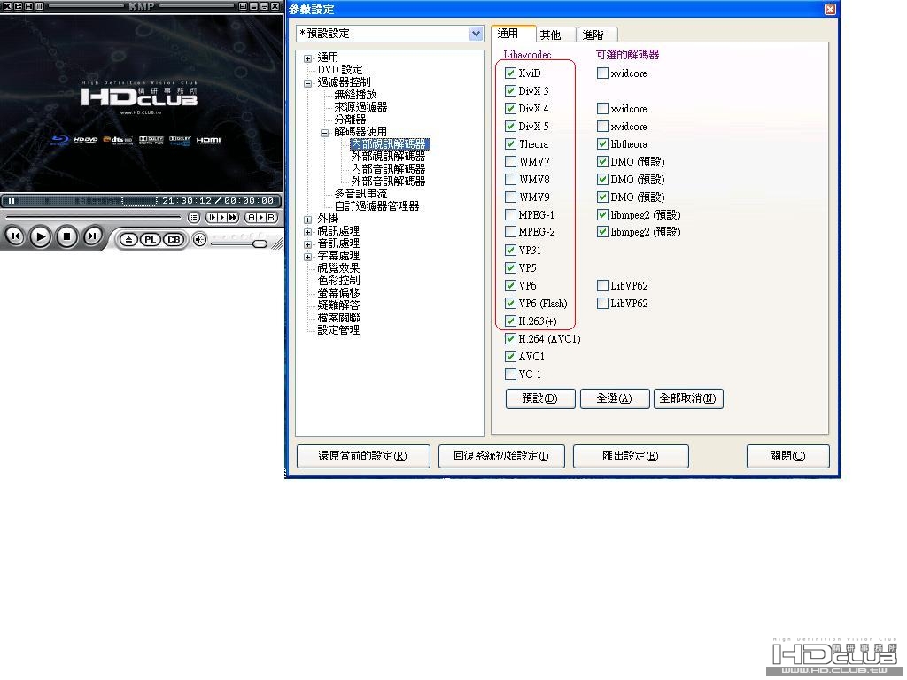Collapse the 過濾器控制 tree node
The width and height of the screenshot is (907, 680).
[x=307, y=83]
